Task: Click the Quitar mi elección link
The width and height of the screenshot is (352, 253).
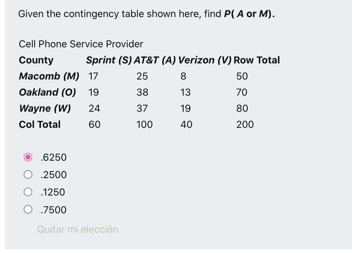Action: point(77,229)
